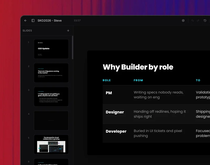Select the blank slide 4 thumbnail
This screenshot has height=165, width=210.
[x=51, y=120]
